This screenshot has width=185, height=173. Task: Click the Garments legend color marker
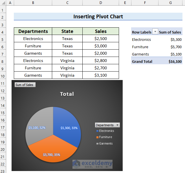click(97, 143)
